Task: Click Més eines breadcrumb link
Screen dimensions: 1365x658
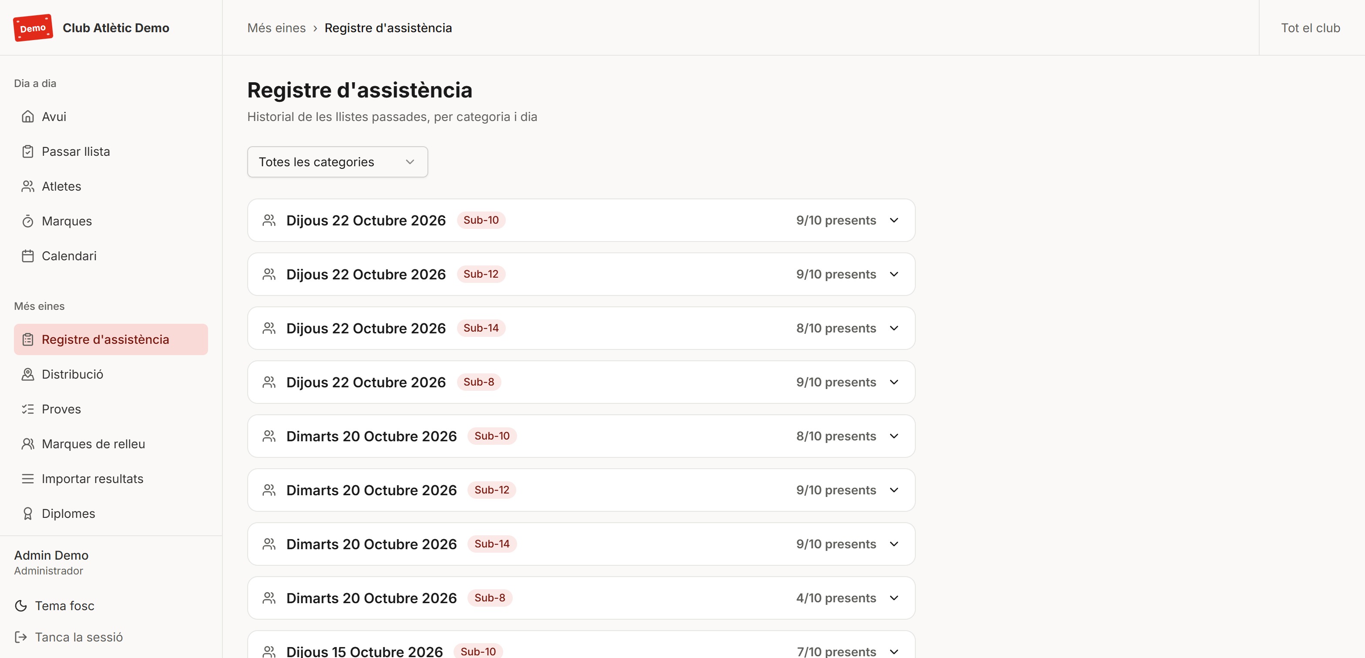Action: 276,28
